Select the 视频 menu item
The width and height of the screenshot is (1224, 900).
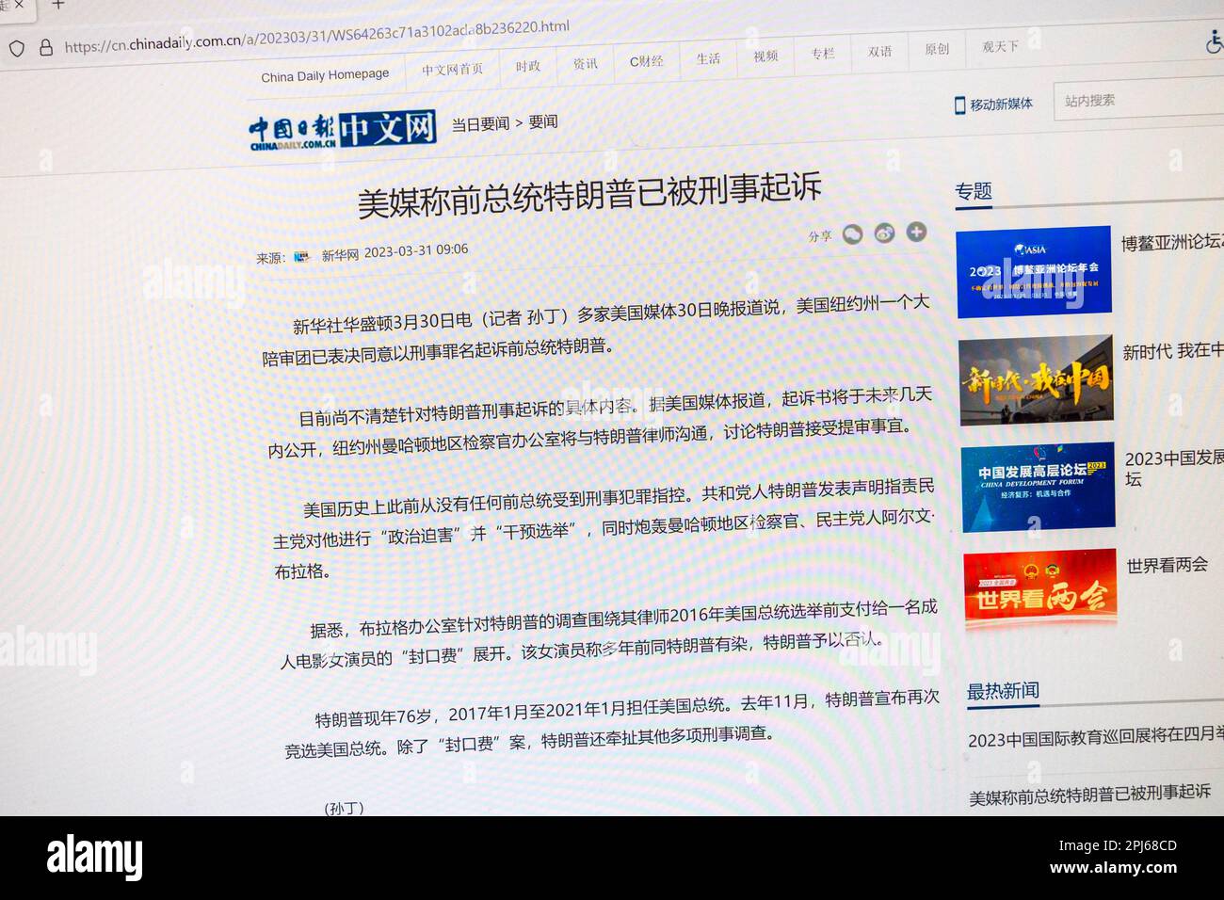point(765,56)
